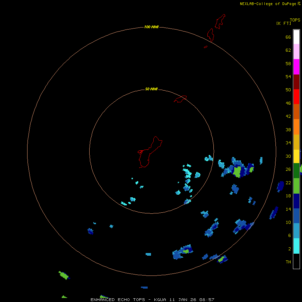Image resolution: width=302 pixels, height=302 pixels.
Task: Select the 34 legend value
Action: [x=288, y=143]
